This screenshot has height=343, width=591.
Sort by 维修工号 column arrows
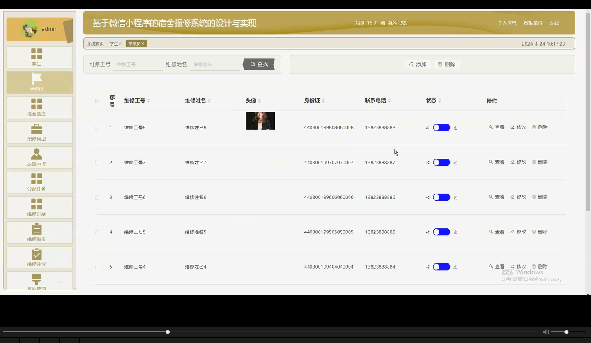[149, 101]
